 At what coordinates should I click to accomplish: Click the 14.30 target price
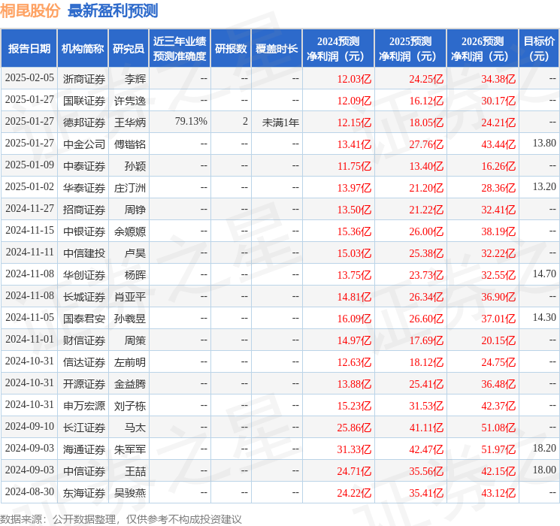pos(544,317)
